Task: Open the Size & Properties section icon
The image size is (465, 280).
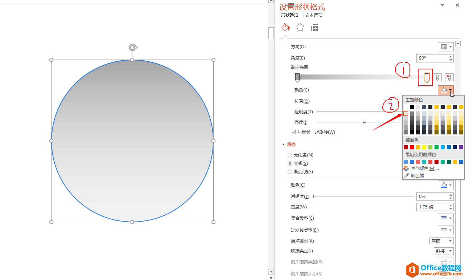Action: 314,28
